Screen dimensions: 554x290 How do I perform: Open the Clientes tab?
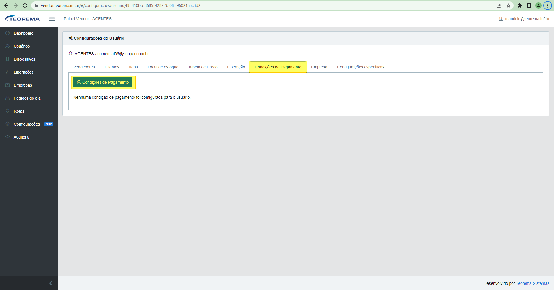[x=112, y=67]
